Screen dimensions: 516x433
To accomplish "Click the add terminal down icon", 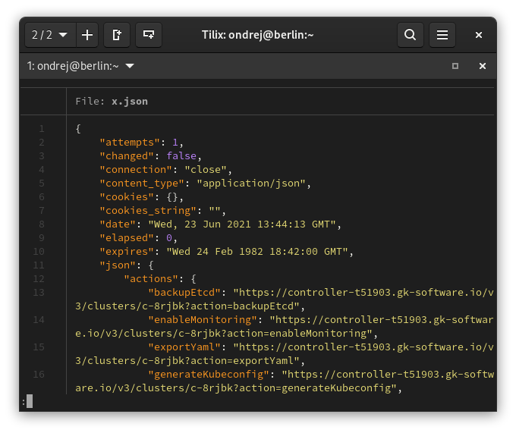I will [x=149, y=35].
